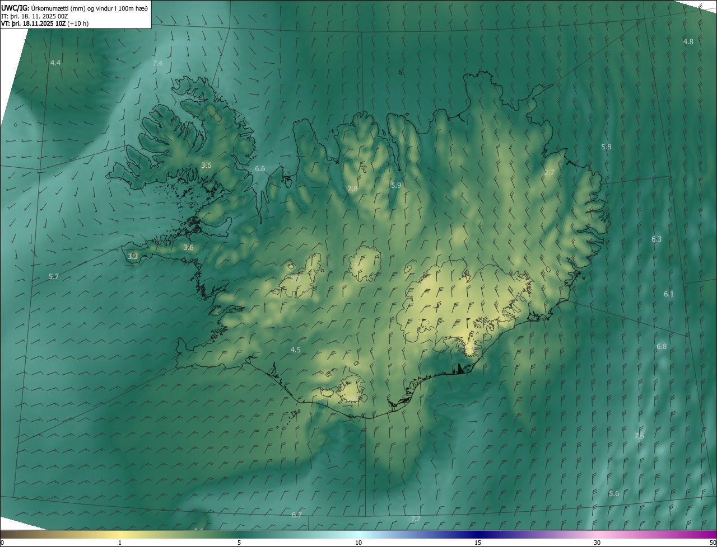Click the 6.6 map value
The width and height of the screenshot is (717, 547).
point(260,168)
